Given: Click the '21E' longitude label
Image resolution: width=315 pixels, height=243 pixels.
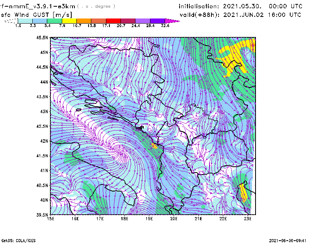Looking at the screenshot, I should (198, 219).
